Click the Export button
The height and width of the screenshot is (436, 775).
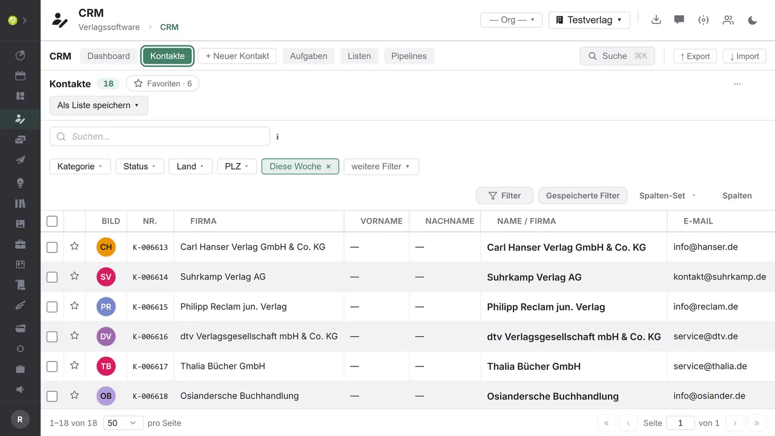click(x=695, y=56)
